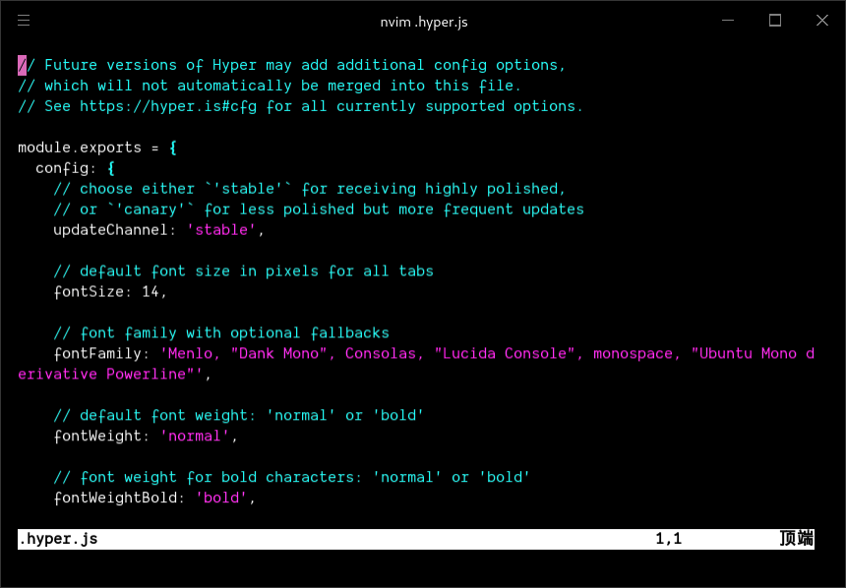846x588 pixels.
Task: Click the default font weight comment
Action: [236, 415]
